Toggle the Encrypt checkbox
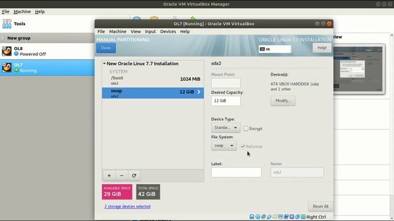 coord(246,128)
